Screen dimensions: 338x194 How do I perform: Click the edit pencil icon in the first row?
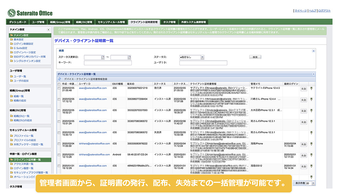[311, 89]
